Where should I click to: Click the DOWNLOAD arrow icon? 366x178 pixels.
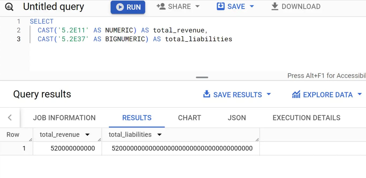275,6
